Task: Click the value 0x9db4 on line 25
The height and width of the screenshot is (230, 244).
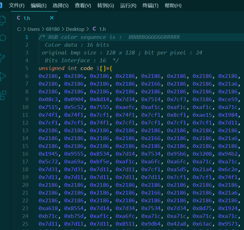Action: pos(151,224)
